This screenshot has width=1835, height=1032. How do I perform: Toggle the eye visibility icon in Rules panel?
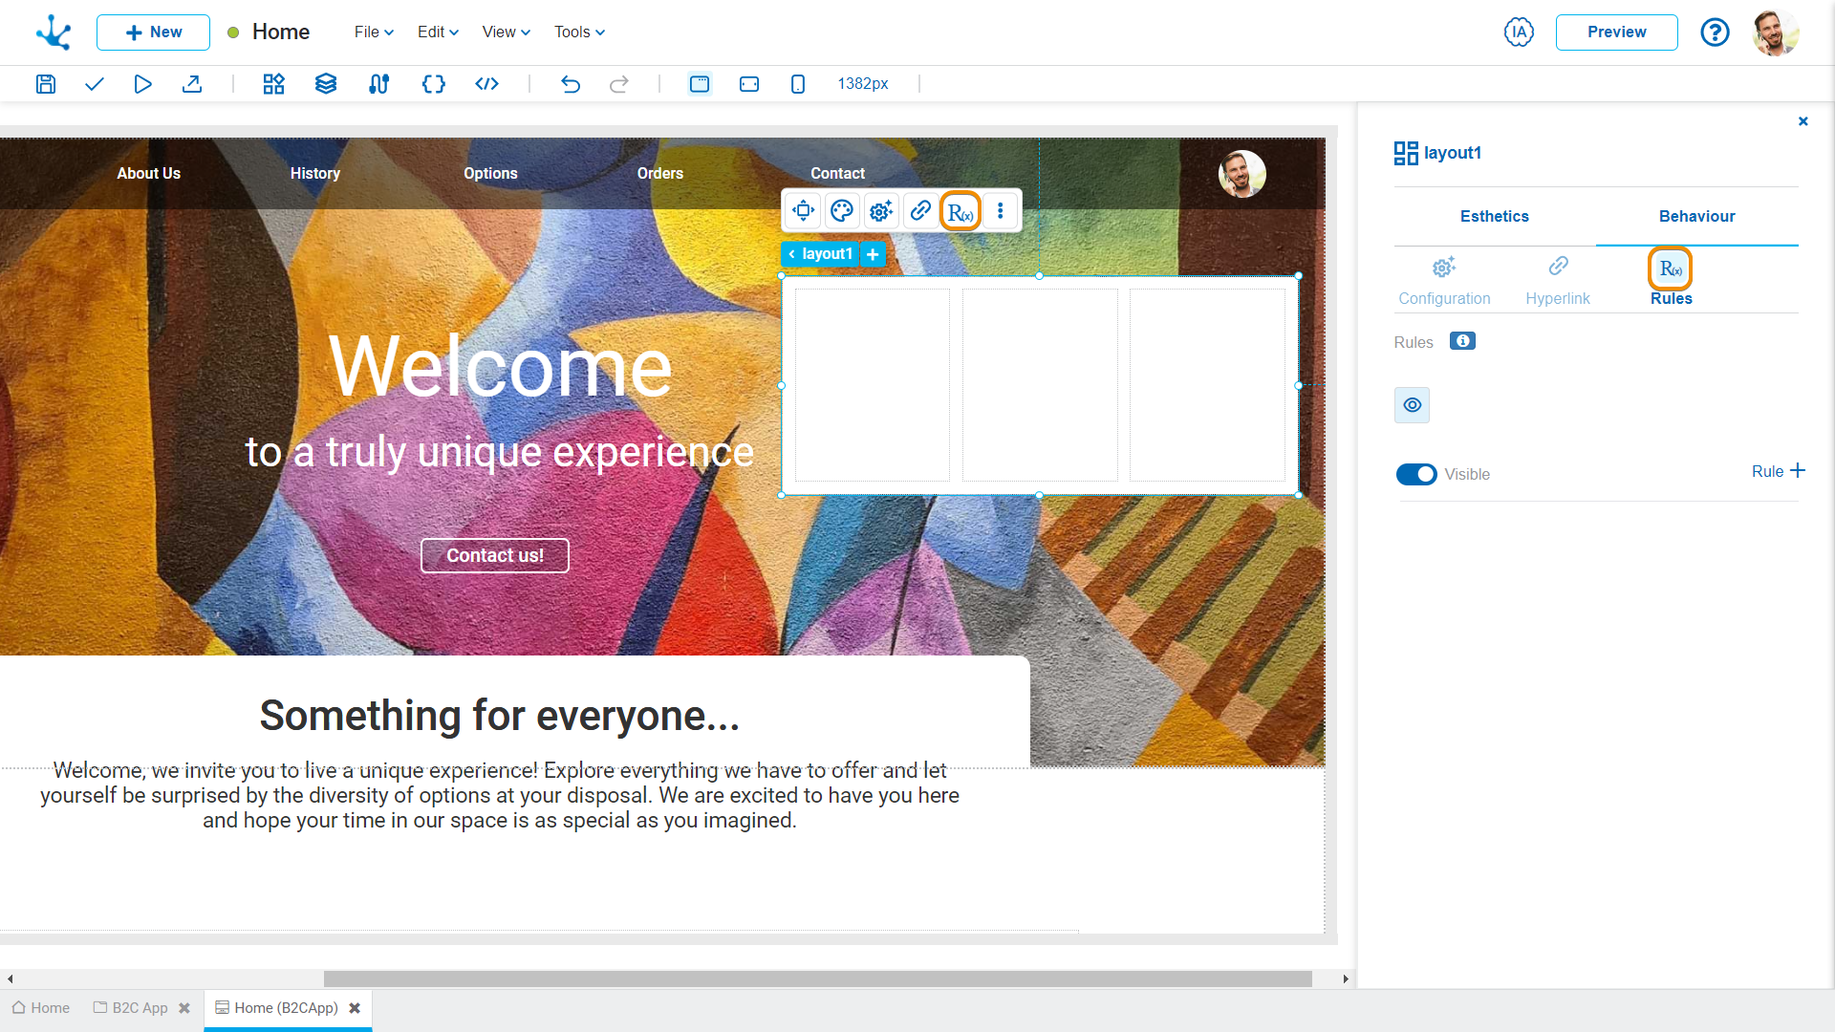tap(1412, 404)
